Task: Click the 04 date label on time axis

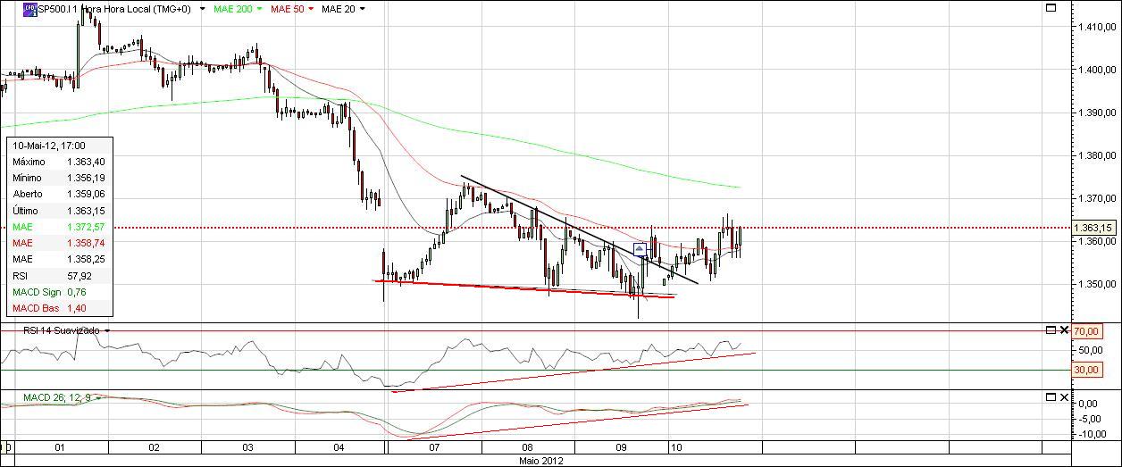Action: [x=339, y=447]
